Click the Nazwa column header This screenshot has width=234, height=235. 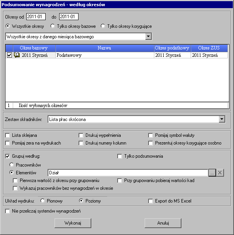click(x=105, y=48)
